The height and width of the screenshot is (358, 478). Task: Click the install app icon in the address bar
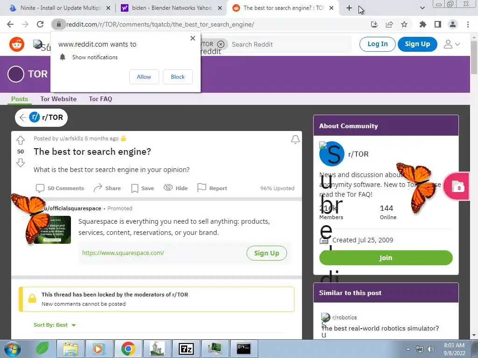(374, 24)
